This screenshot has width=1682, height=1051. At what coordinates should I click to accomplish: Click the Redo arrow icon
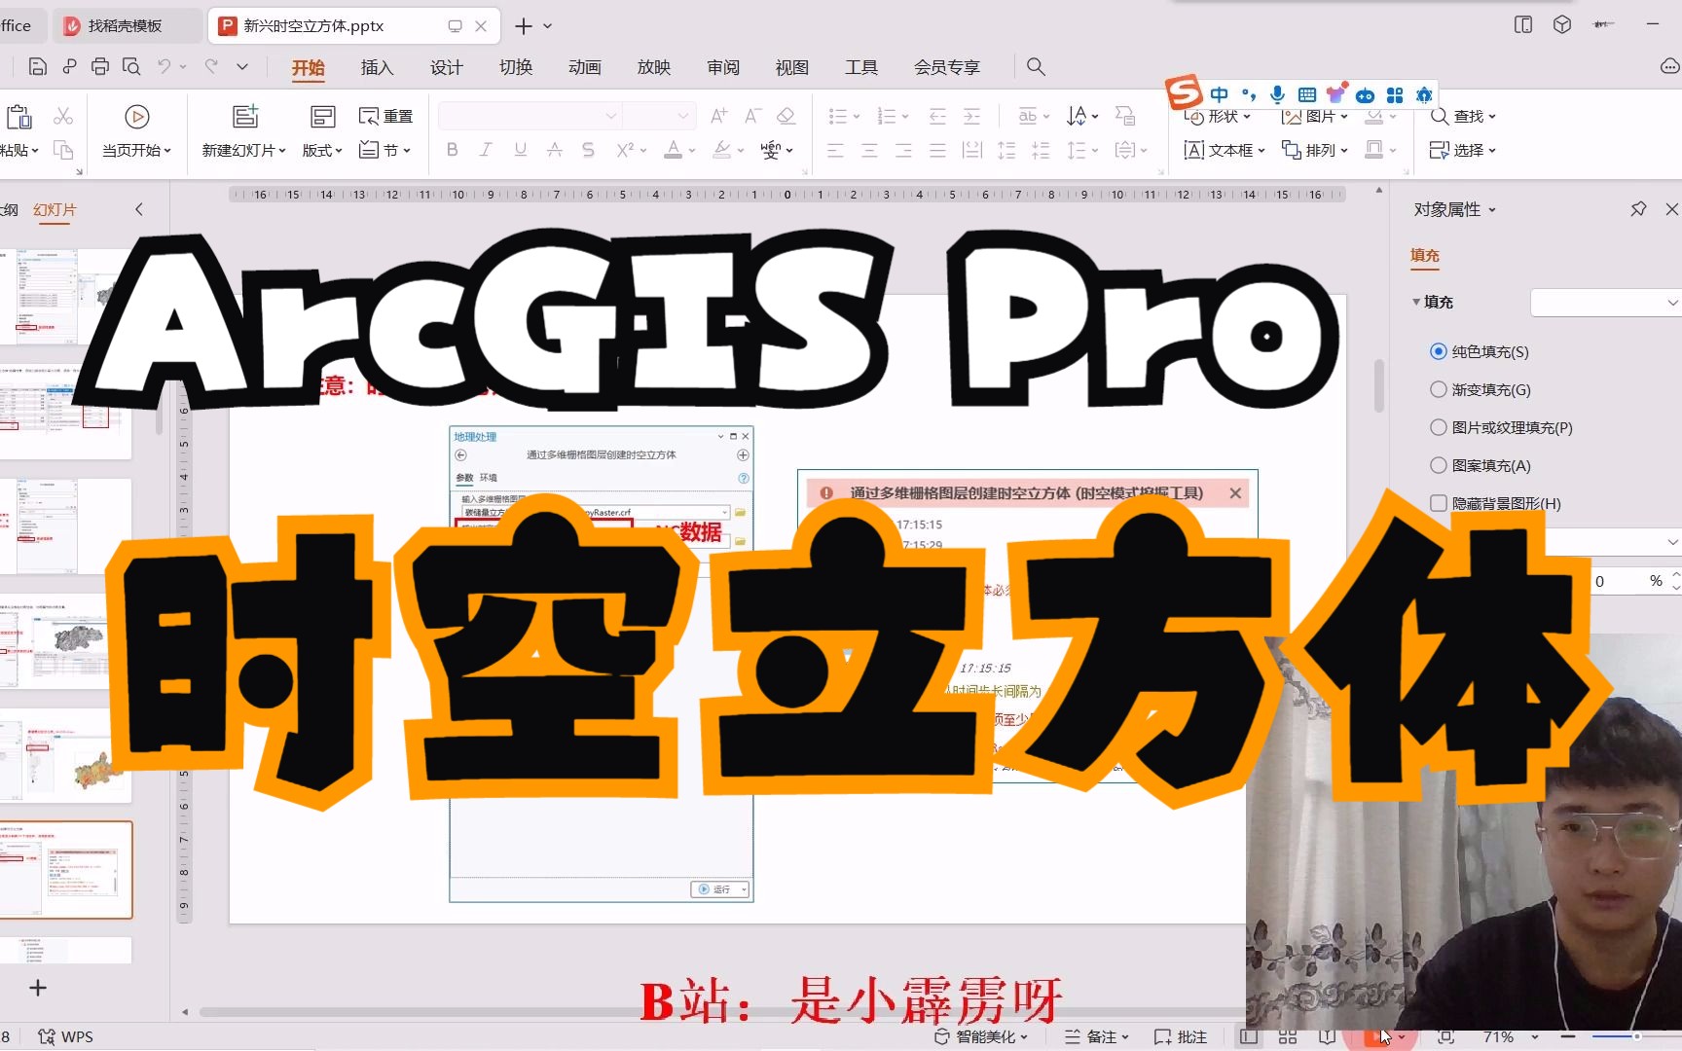pos(211,66)
